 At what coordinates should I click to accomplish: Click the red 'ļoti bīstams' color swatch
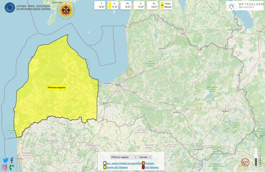click(x=143, y=167)
